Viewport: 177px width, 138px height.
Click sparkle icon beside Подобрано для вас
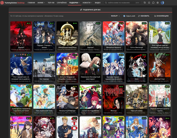(81, 10)
